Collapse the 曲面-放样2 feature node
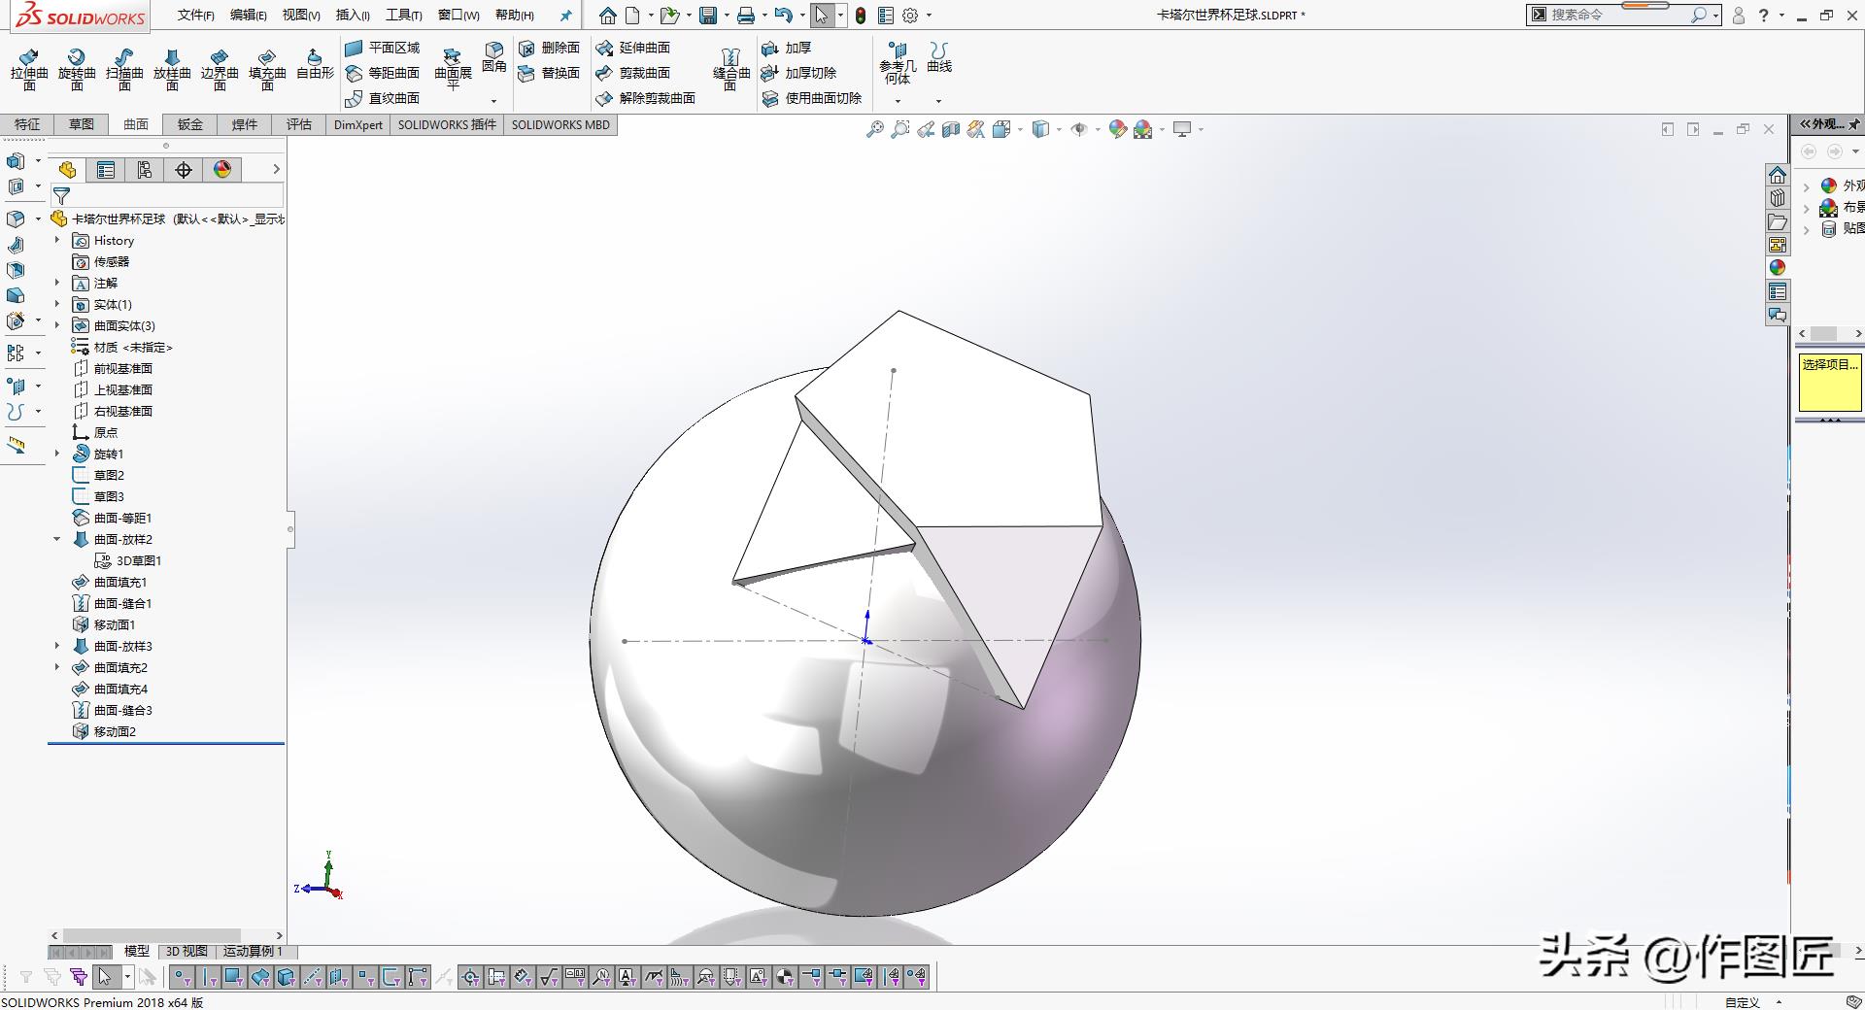This screenshot has height=1010, width=1865. (x=56, y=539)
